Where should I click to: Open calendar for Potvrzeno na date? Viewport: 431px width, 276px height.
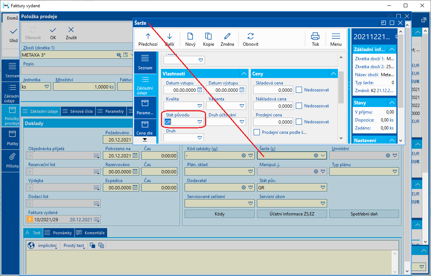[135, 156]
